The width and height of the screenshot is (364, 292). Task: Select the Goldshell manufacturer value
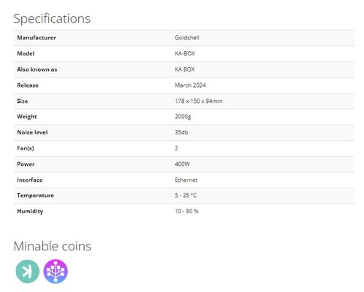click(187, 38)
